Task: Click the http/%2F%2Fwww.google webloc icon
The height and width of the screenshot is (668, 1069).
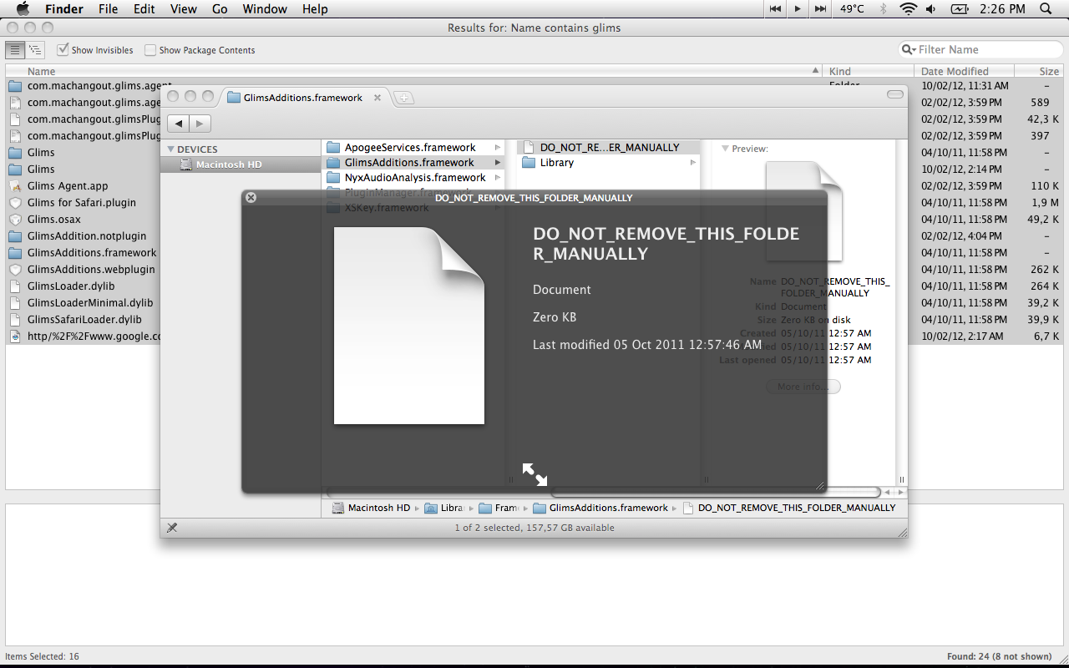Action: tap(15, 337)
